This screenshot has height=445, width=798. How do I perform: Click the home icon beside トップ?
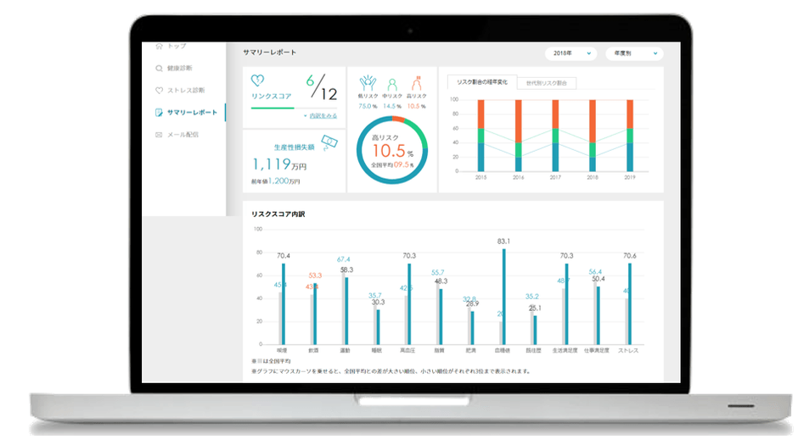pos(160,47)
